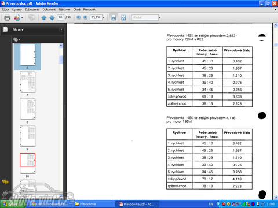
Task: Click the Print icon in toolbar
Action: 7,17
